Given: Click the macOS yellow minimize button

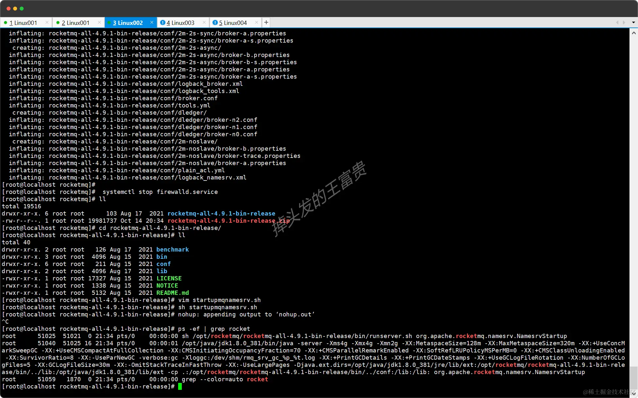Looking at the screenshot, I should 15,9.
